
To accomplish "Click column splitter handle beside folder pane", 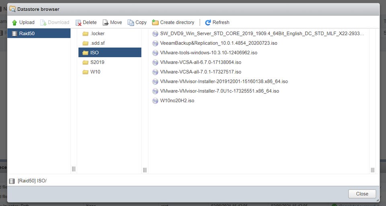I will pos(145,170).
